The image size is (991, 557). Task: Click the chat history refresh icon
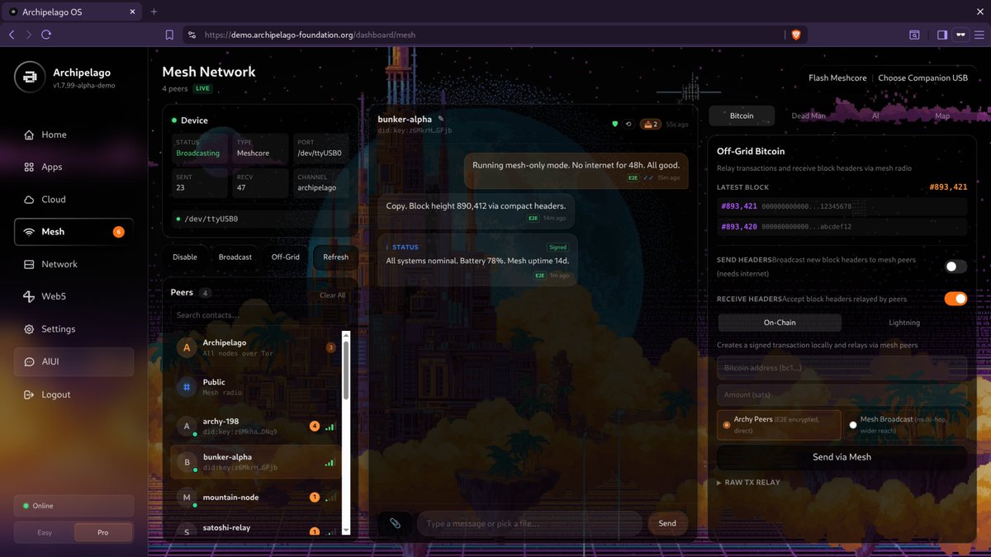628,124
